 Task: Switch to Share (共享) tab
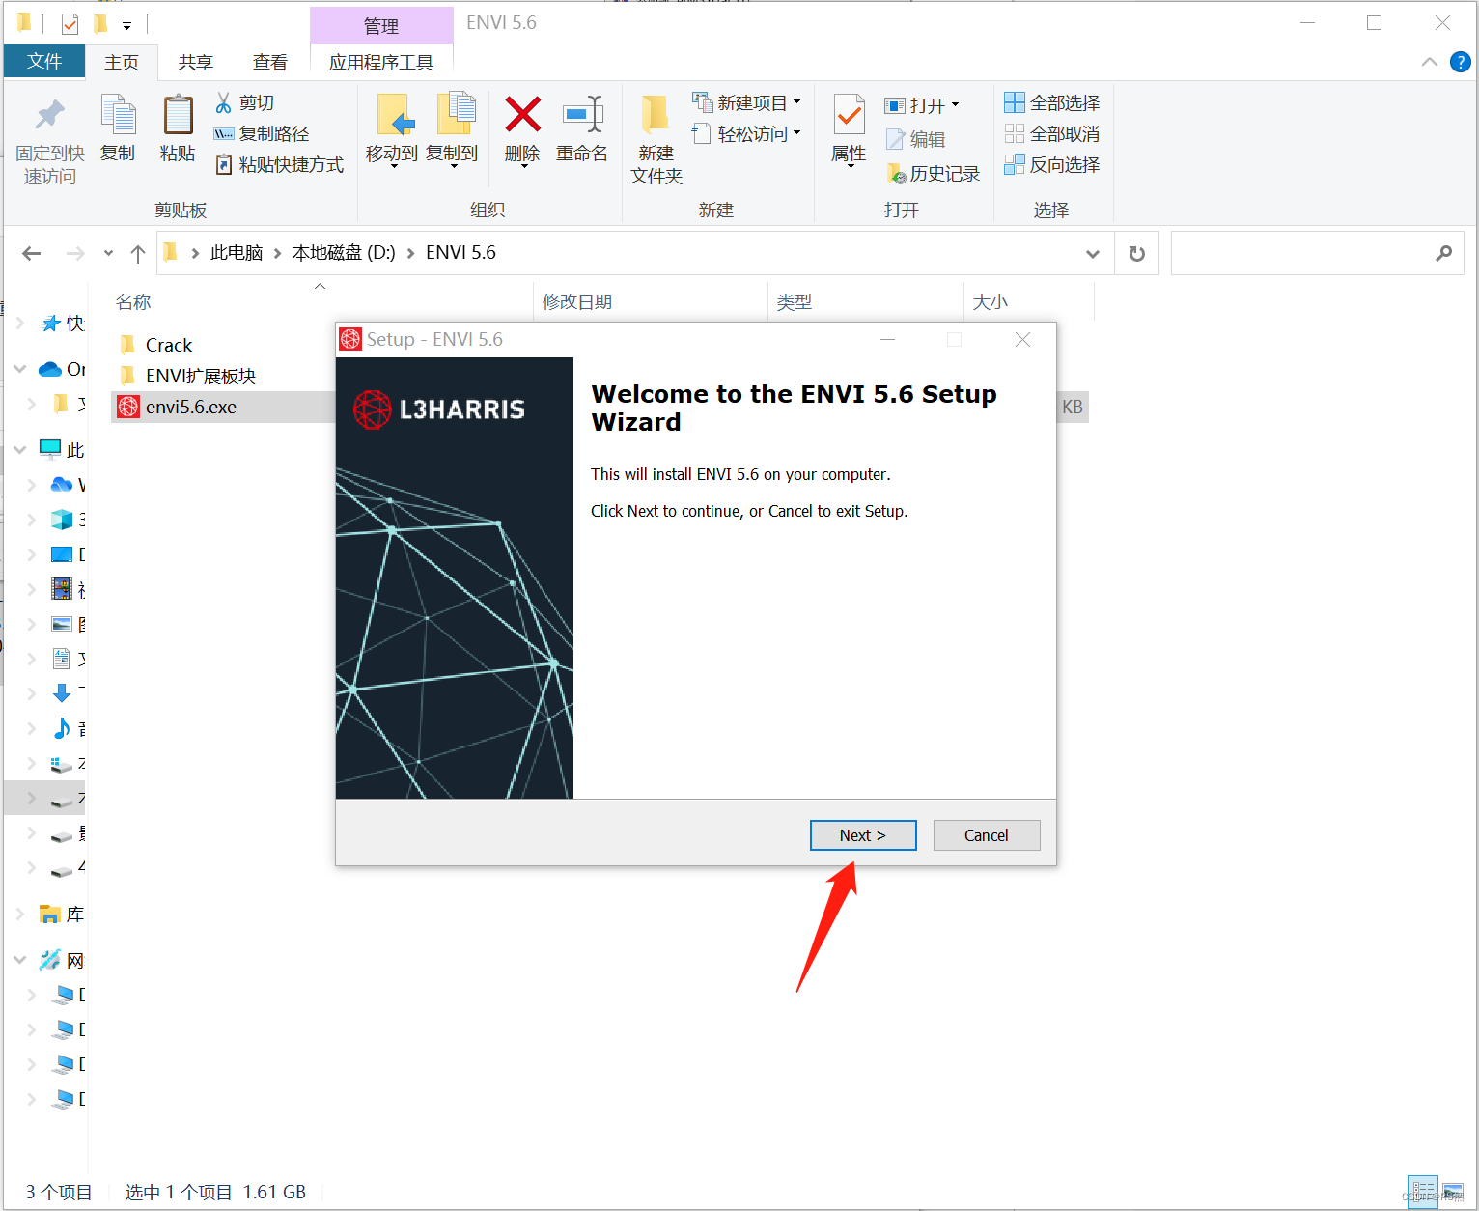coord(195,62)
